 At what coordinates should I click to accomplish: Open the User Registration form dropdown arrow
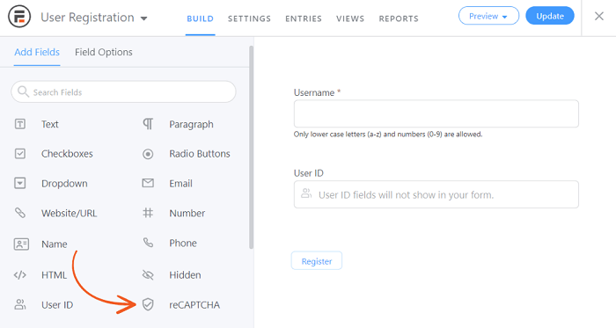click(x=143, y=18)
